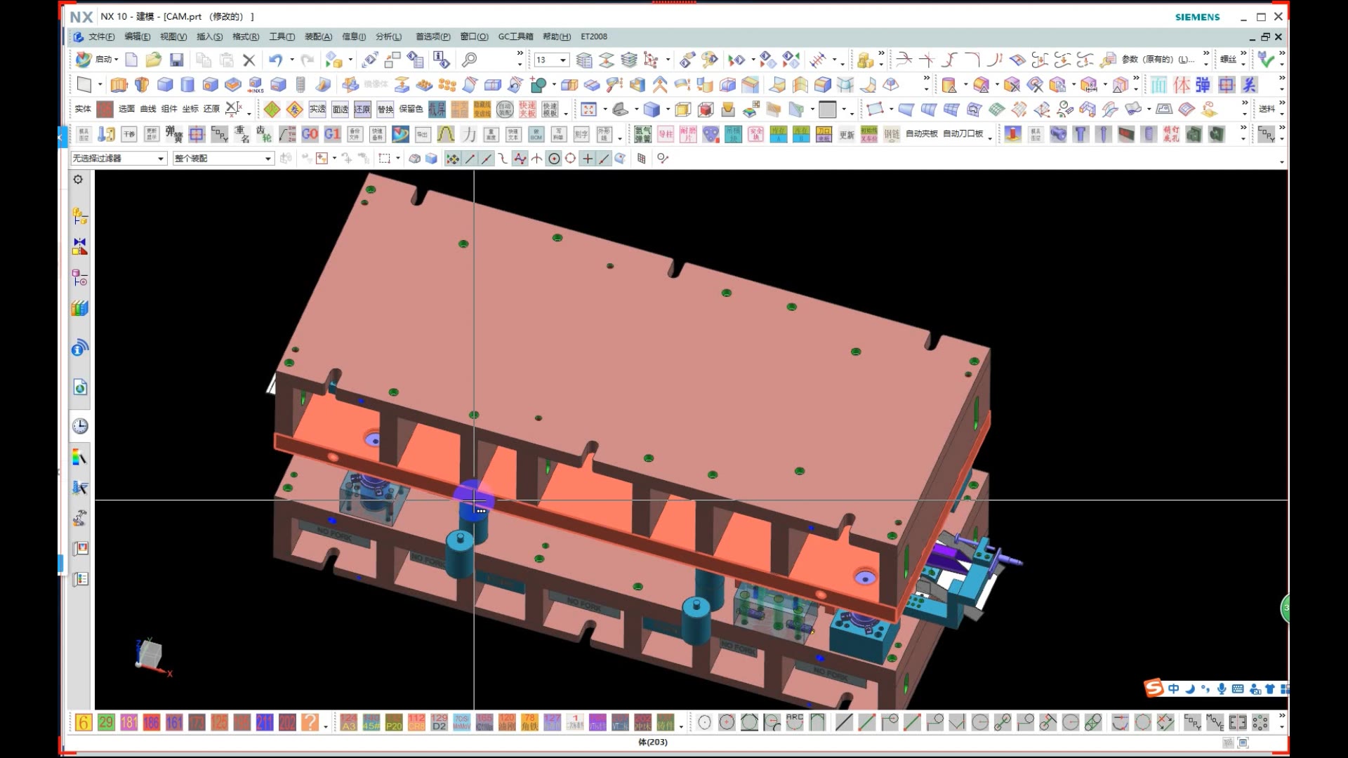Toggle arc center snap point
The image size is (1348, 758).
point(554,159)
